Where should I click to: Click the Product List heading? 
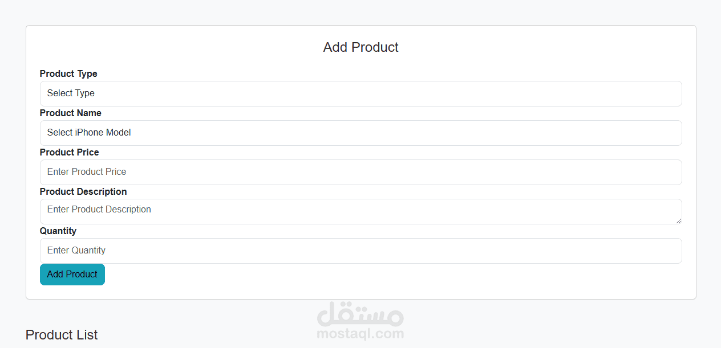[x=62, y=335]
